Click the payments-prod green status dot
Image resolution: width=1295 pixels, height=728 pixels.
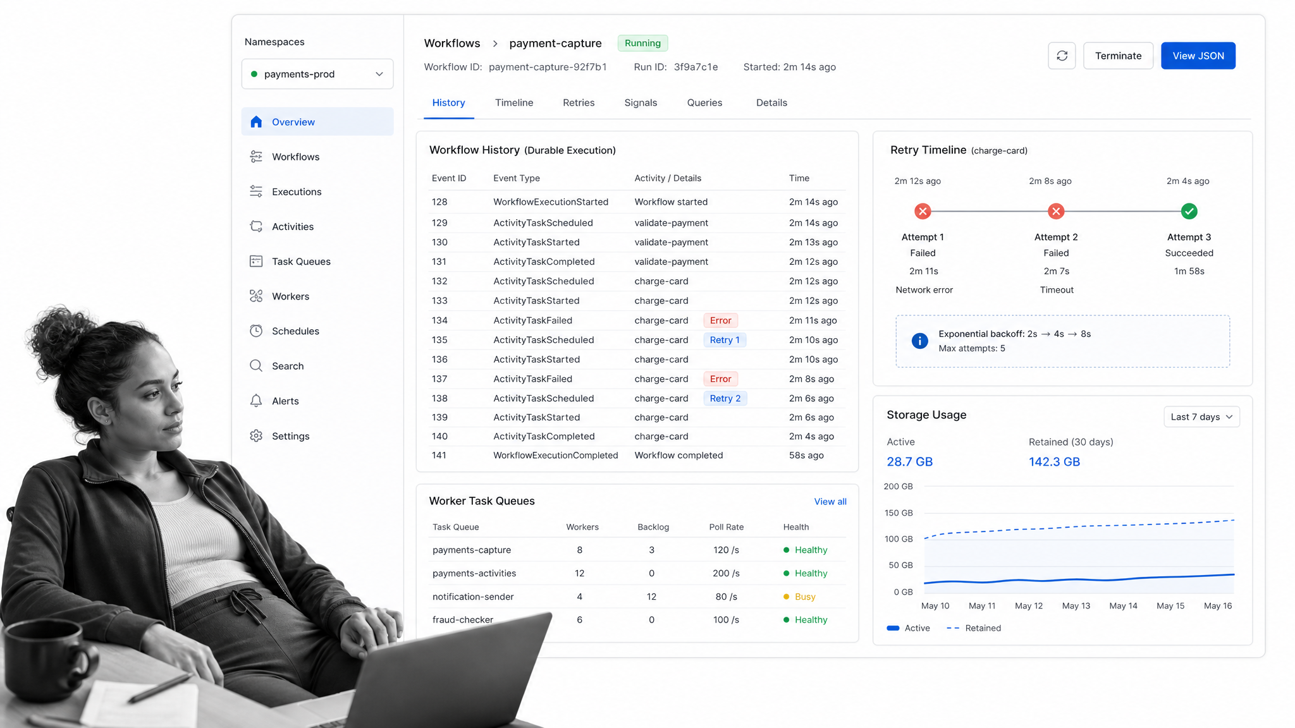(254, 74)
